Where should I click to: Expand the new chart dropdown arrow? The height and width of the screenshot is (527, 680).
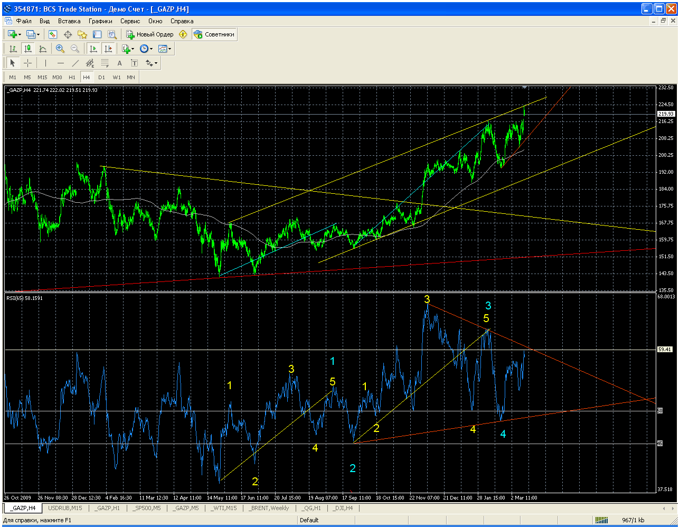coord(20,34)
